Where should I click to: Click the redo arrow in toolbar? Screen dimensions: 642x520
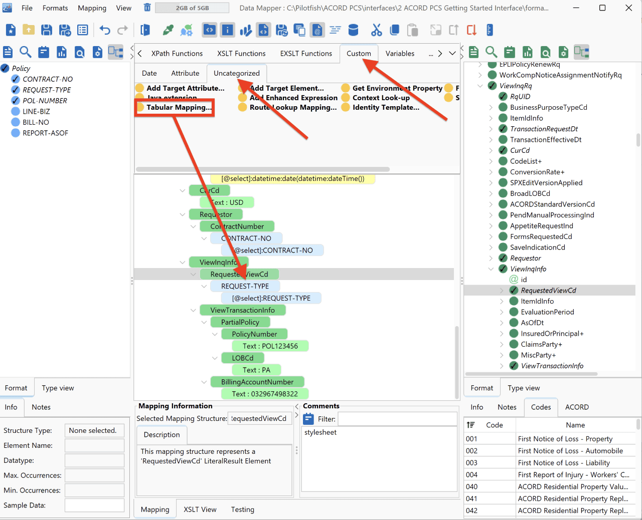(122, 30)
